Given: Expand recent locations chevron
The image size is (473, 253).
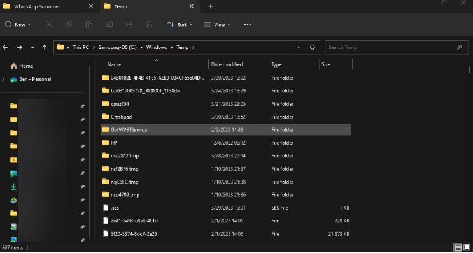Looking at the screenshot, I should coord(32,47).
